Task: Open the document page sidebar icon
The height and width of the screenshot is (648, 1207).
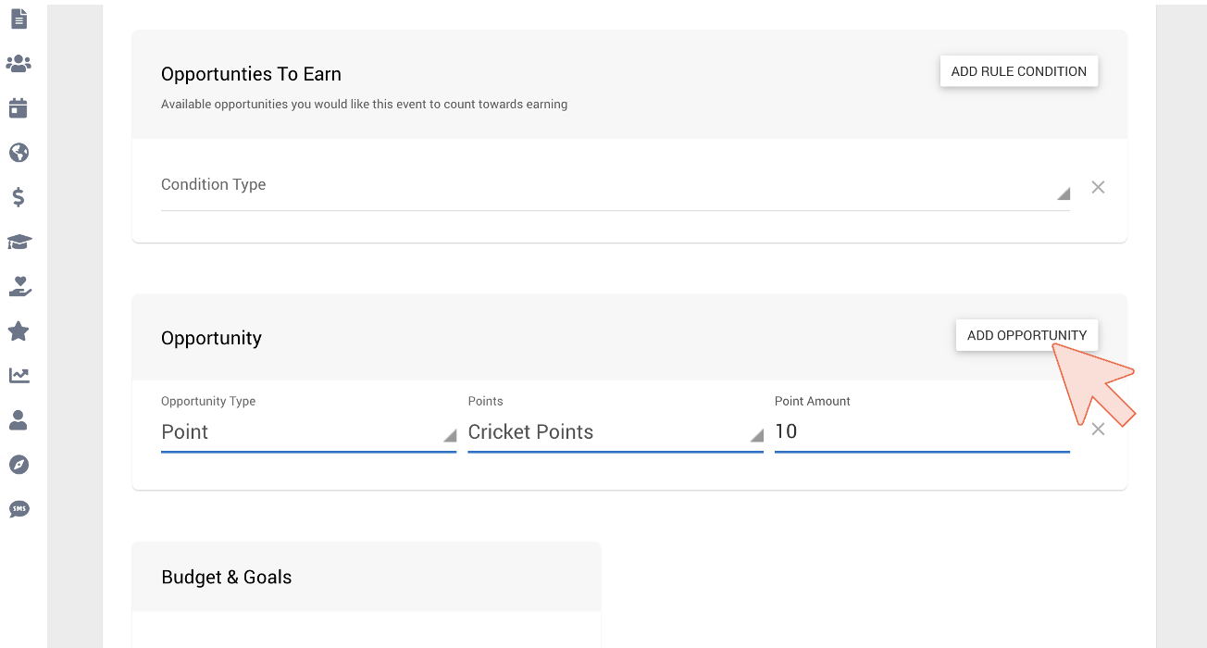Action: [19, 19]
